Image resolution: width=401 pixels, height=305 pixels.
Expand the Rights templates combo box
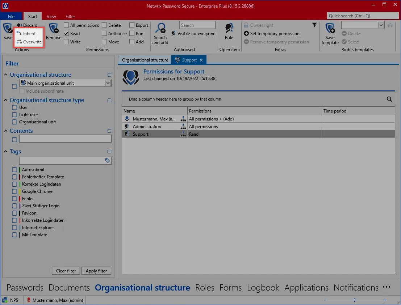tap(381, 25)
